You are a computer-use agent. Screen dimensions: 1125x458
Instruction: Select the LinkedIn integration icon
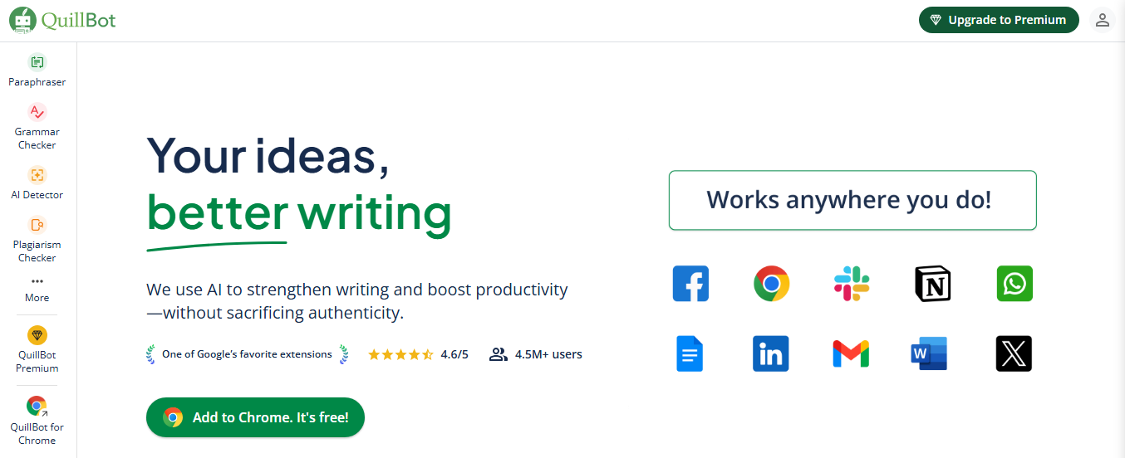[771, 353]
